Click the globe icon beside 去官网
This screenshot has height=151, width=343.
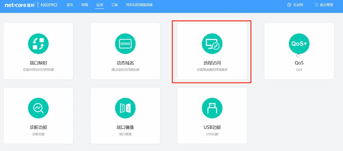289,5
